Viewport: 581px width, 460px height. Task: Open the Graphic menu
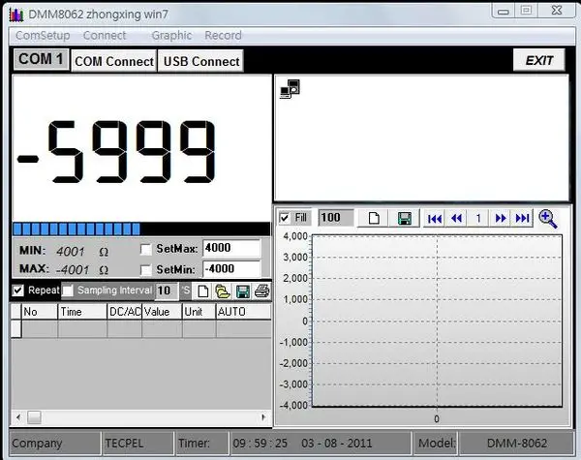[171, 35]
